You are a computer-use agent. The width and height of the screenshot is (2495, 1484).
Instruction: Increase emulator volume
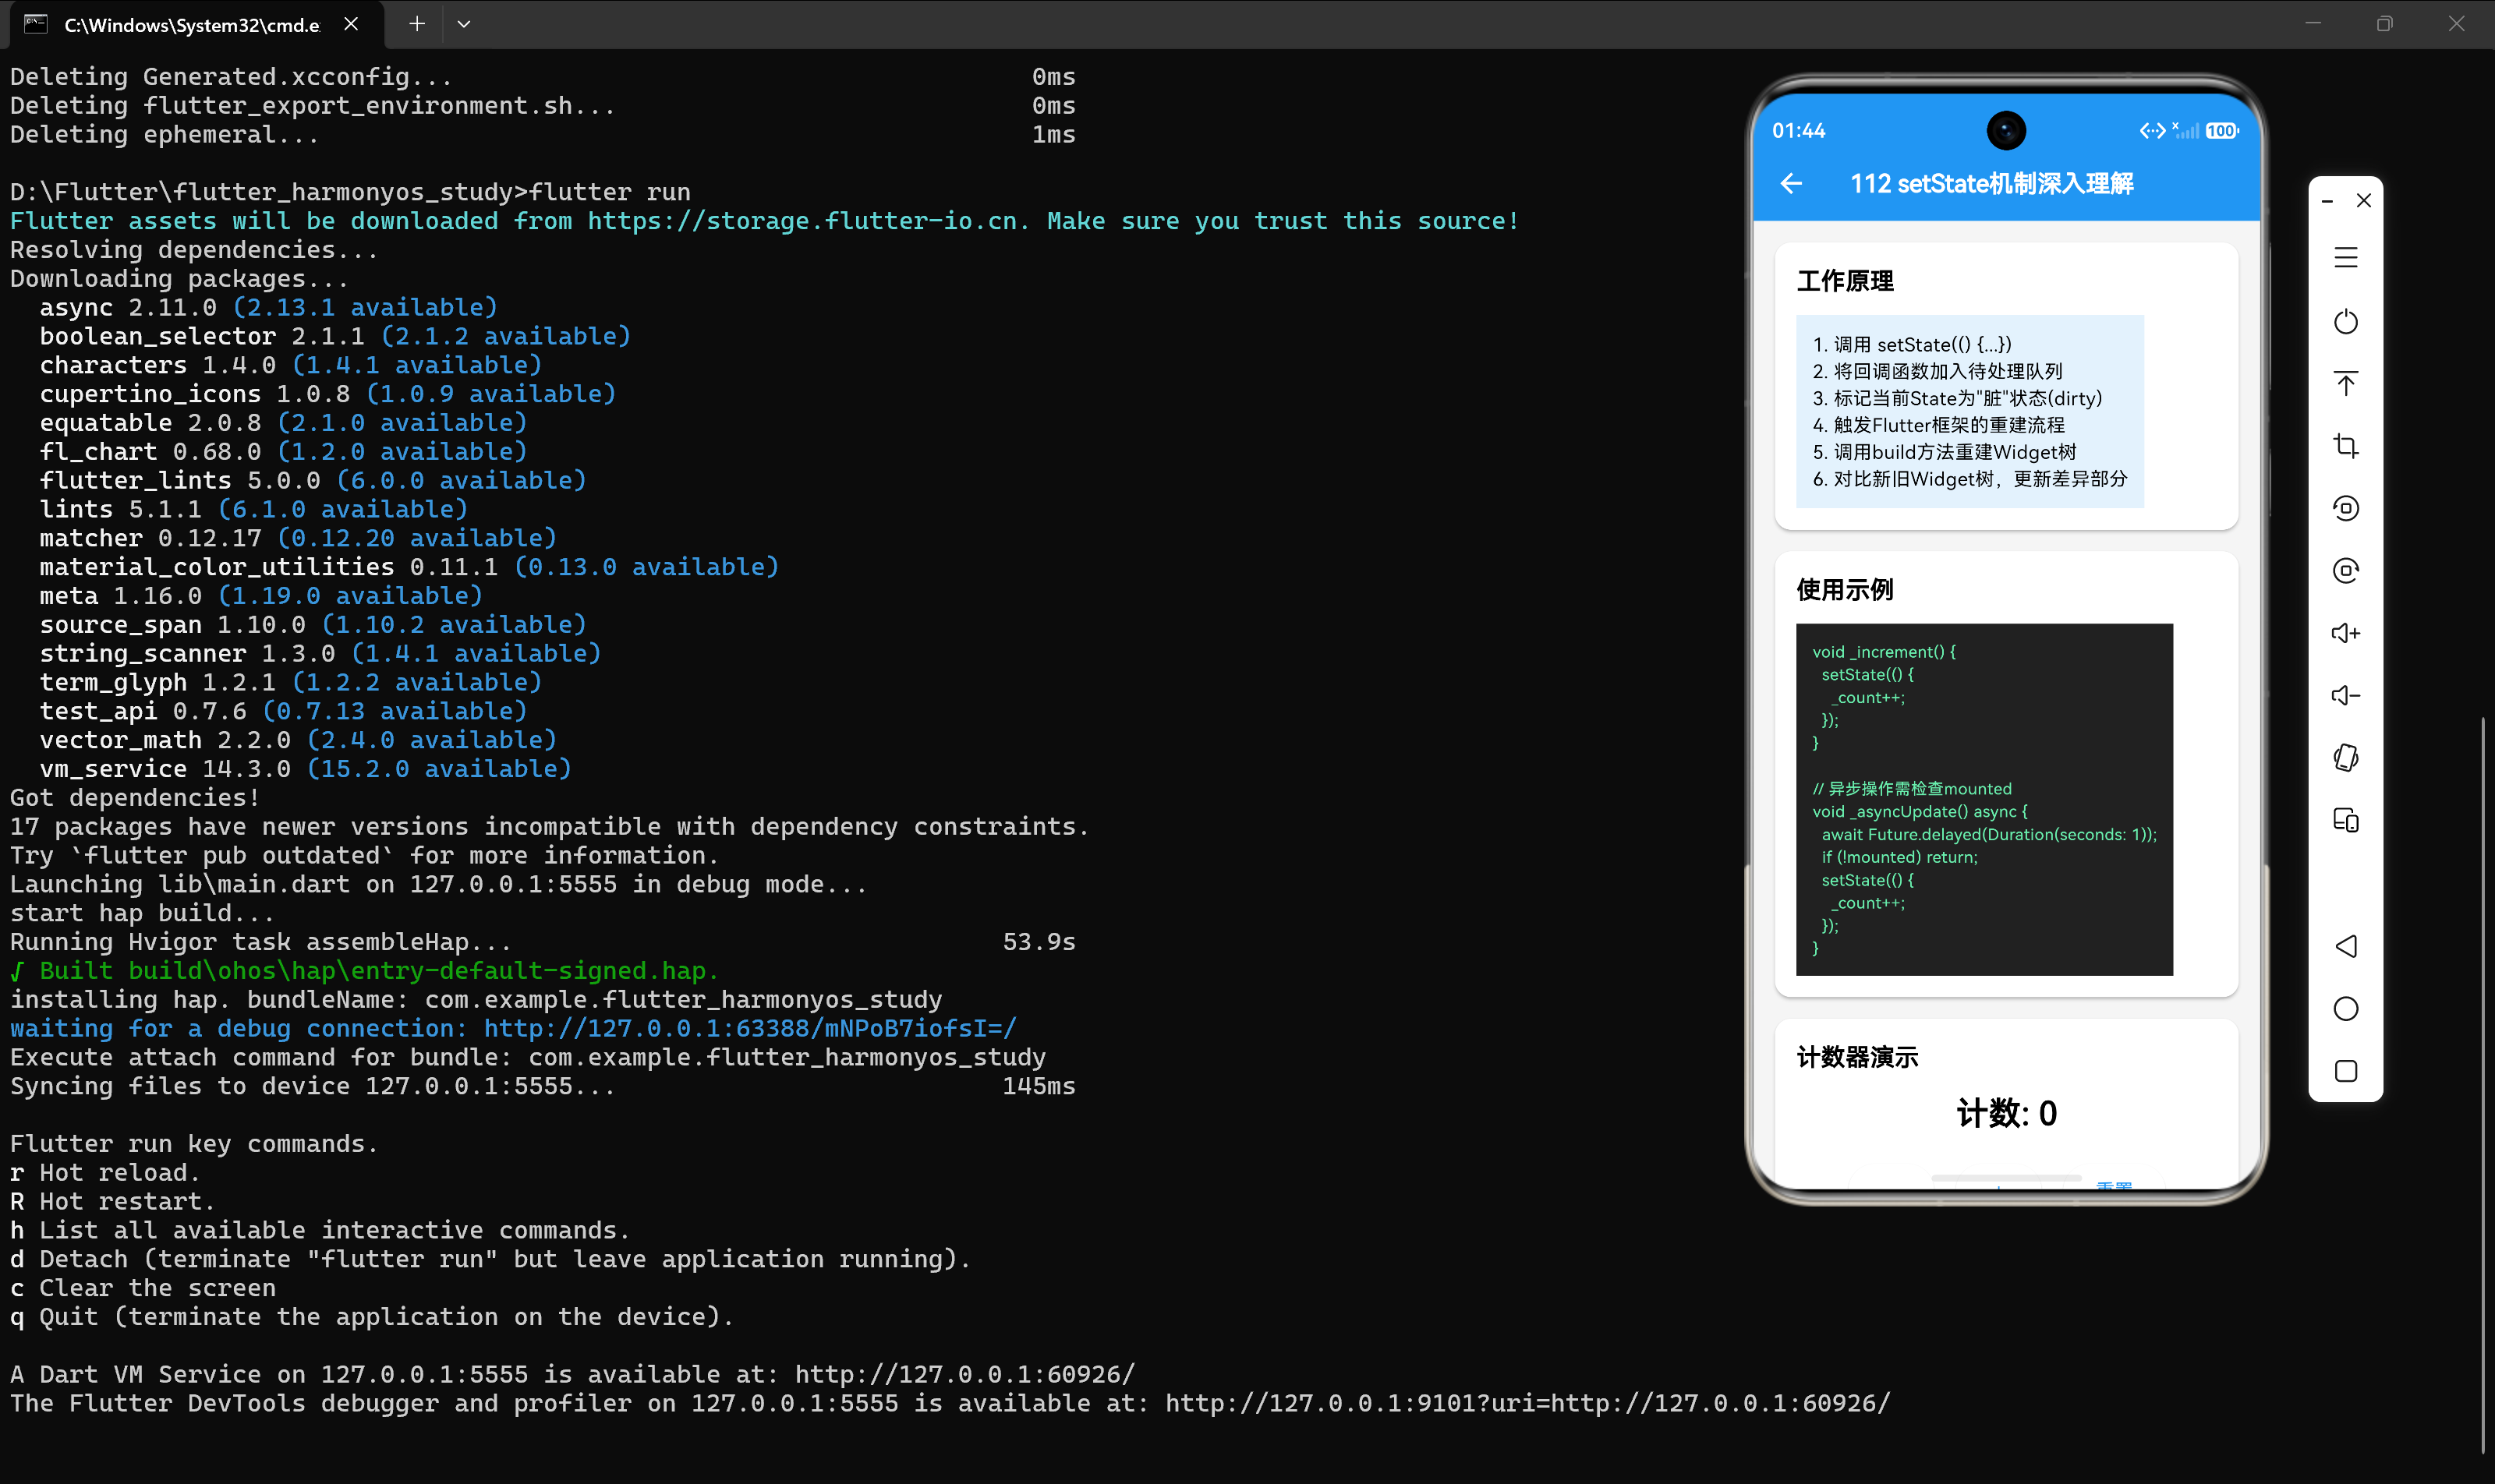(2346, 633)
